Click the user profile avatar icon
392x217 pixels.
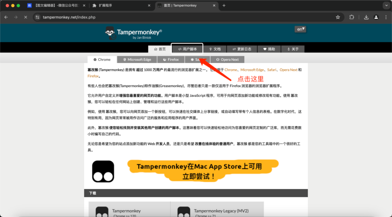coord(376,17)
